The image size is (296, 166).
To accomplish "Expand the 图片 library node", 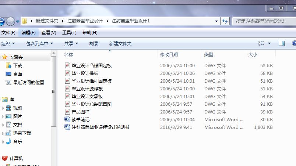I will [3, 116].
